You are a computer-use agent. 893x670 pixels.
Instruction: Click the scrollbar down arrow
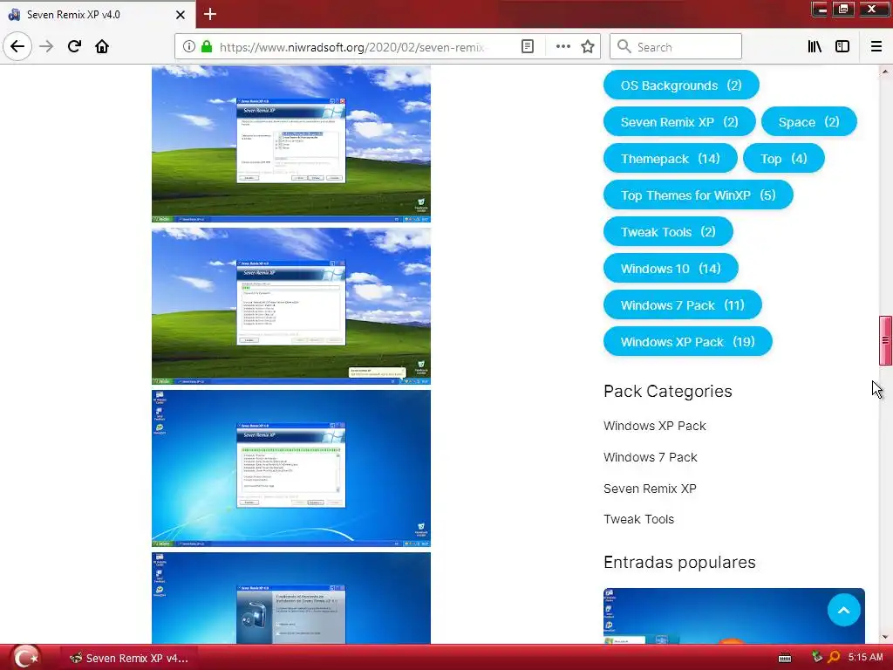coord(885,637)
